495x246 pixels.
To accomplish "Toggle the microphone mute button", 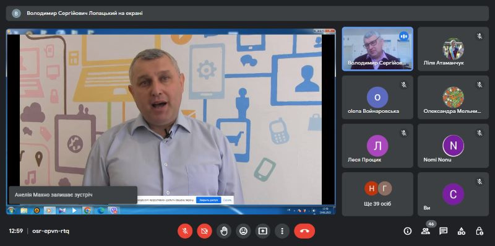I will (x=185, y=231).
